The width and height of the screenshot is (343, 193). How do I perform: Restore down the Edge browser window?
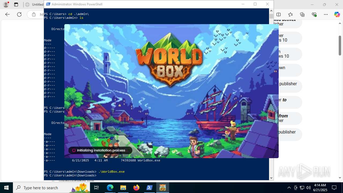click(x=325, y=5)
